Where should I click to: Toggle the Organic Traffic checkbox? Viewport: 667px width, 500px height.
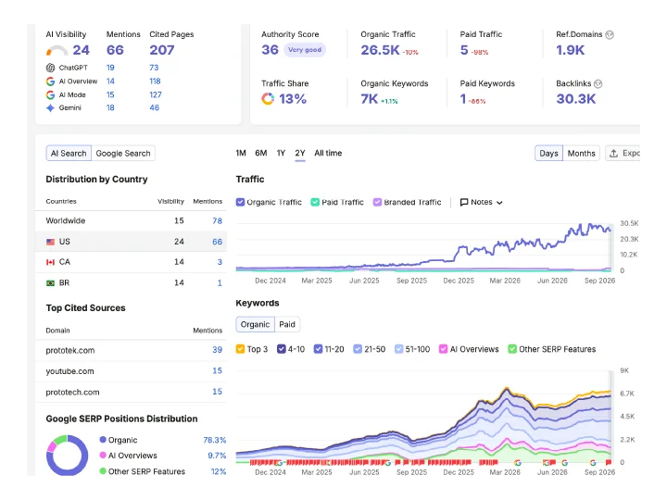(240, 203)
